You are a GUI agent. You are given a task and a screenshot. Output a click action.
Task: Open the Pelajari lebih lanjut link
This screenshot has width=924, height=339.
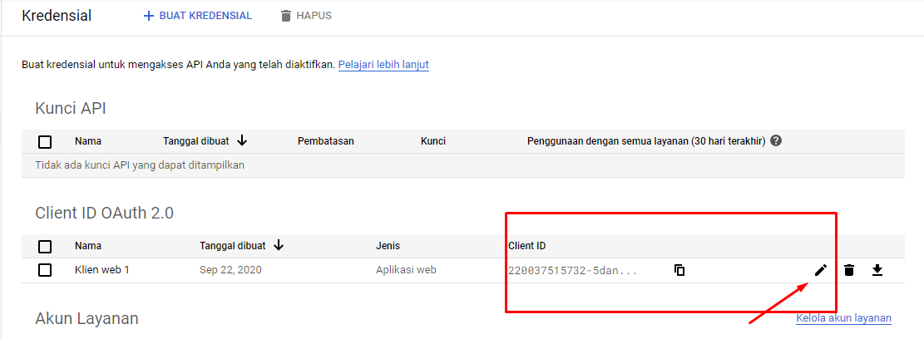[x=383, y=64]
